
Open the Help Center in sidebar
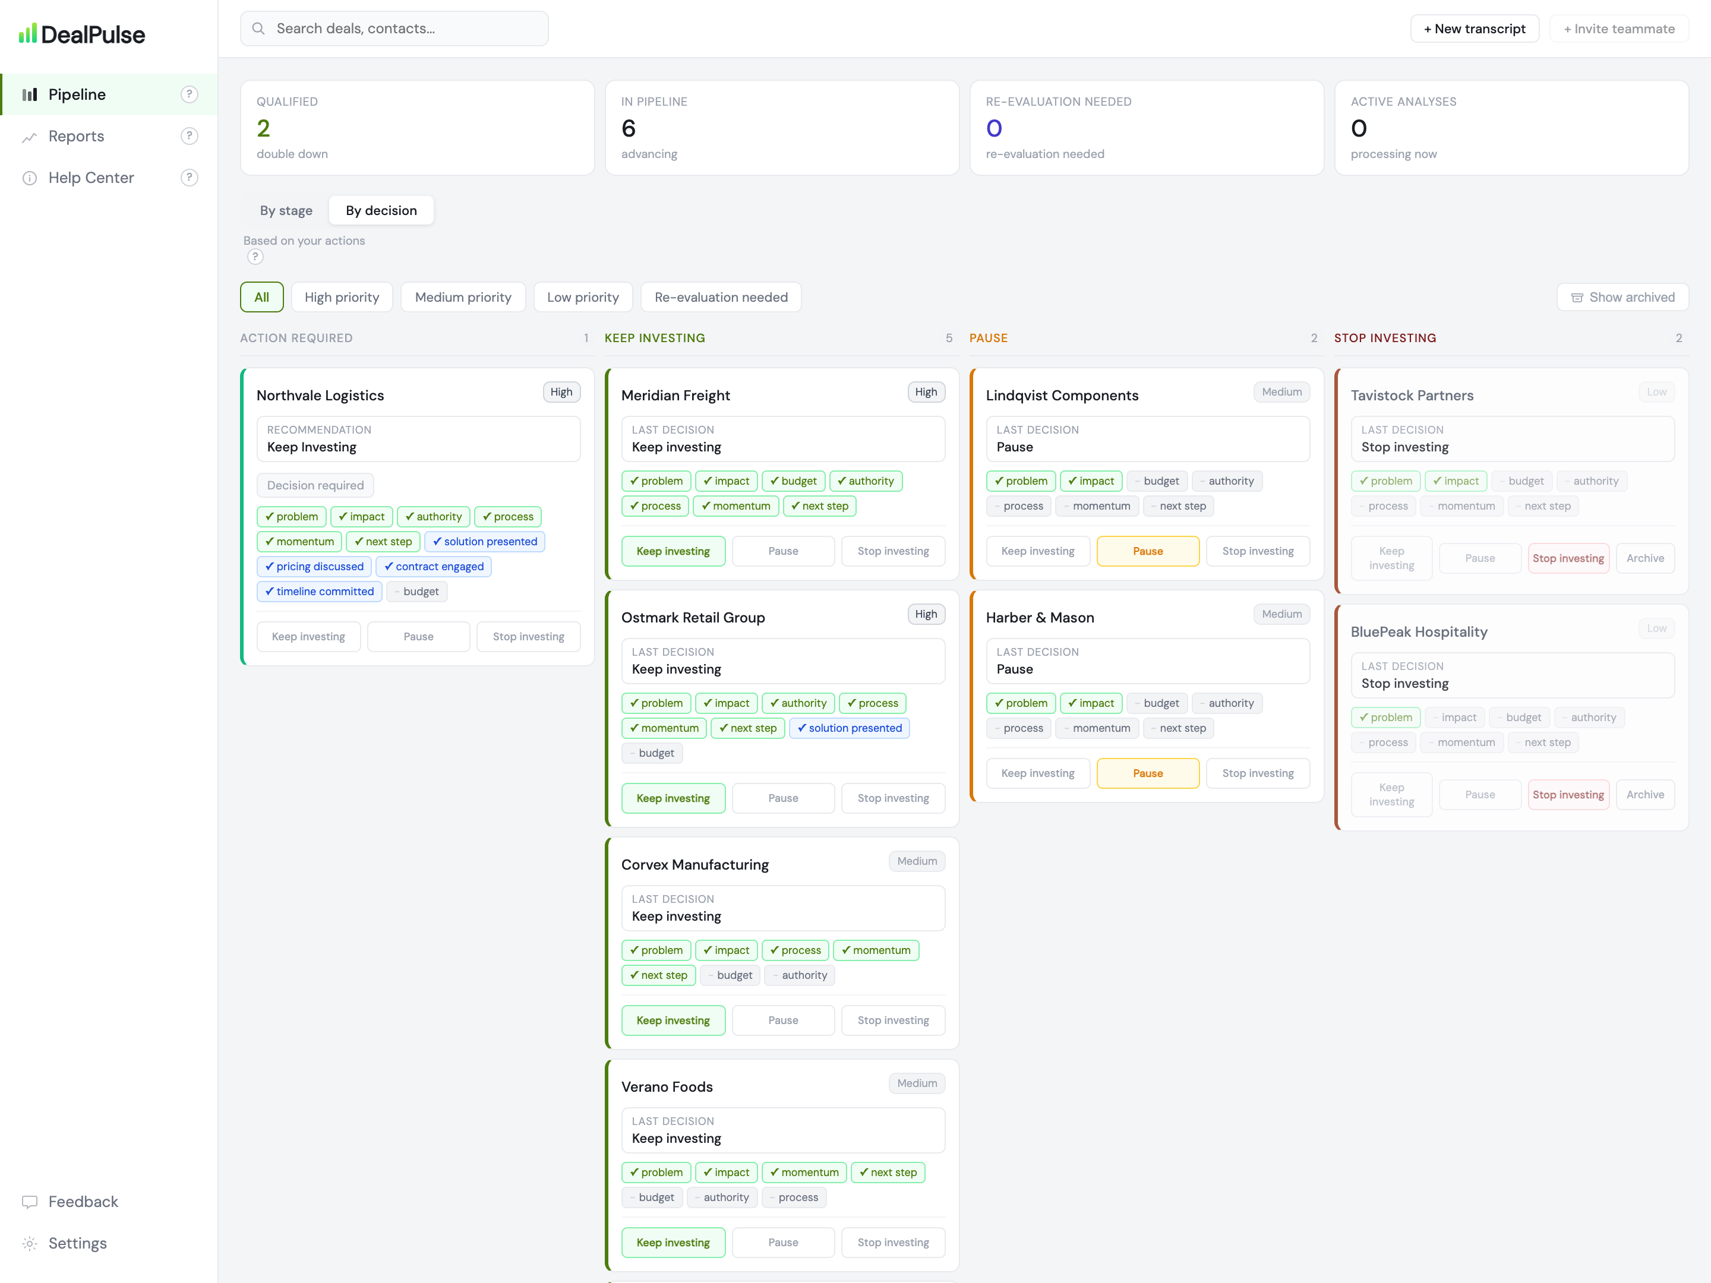click(x=109, y=178)
